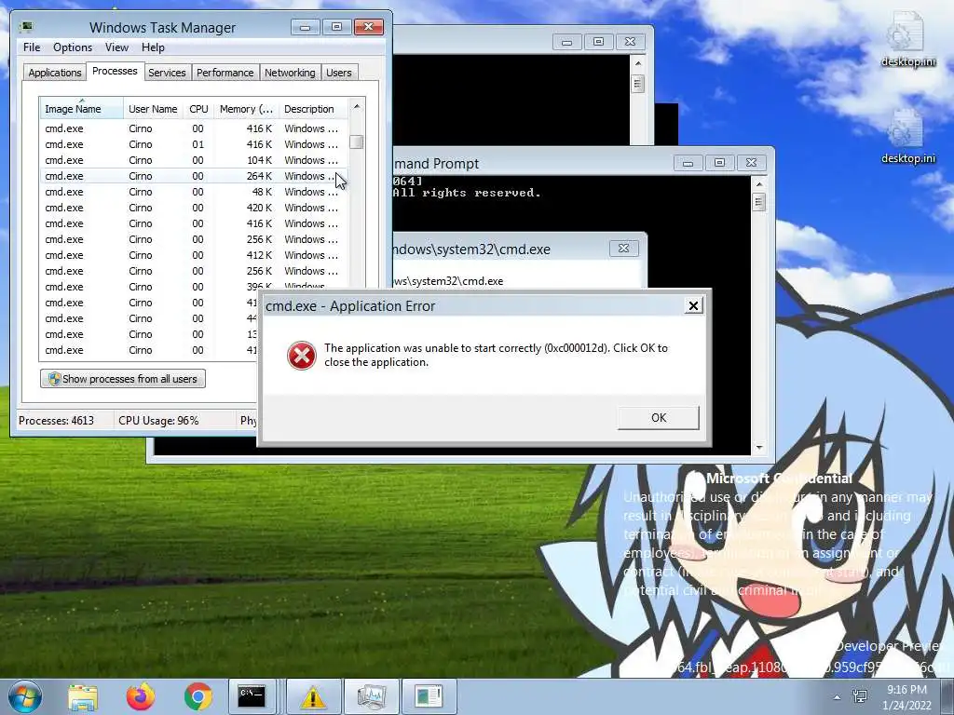Sort by Memory column header
954x715 pixels.
point(246,109)
